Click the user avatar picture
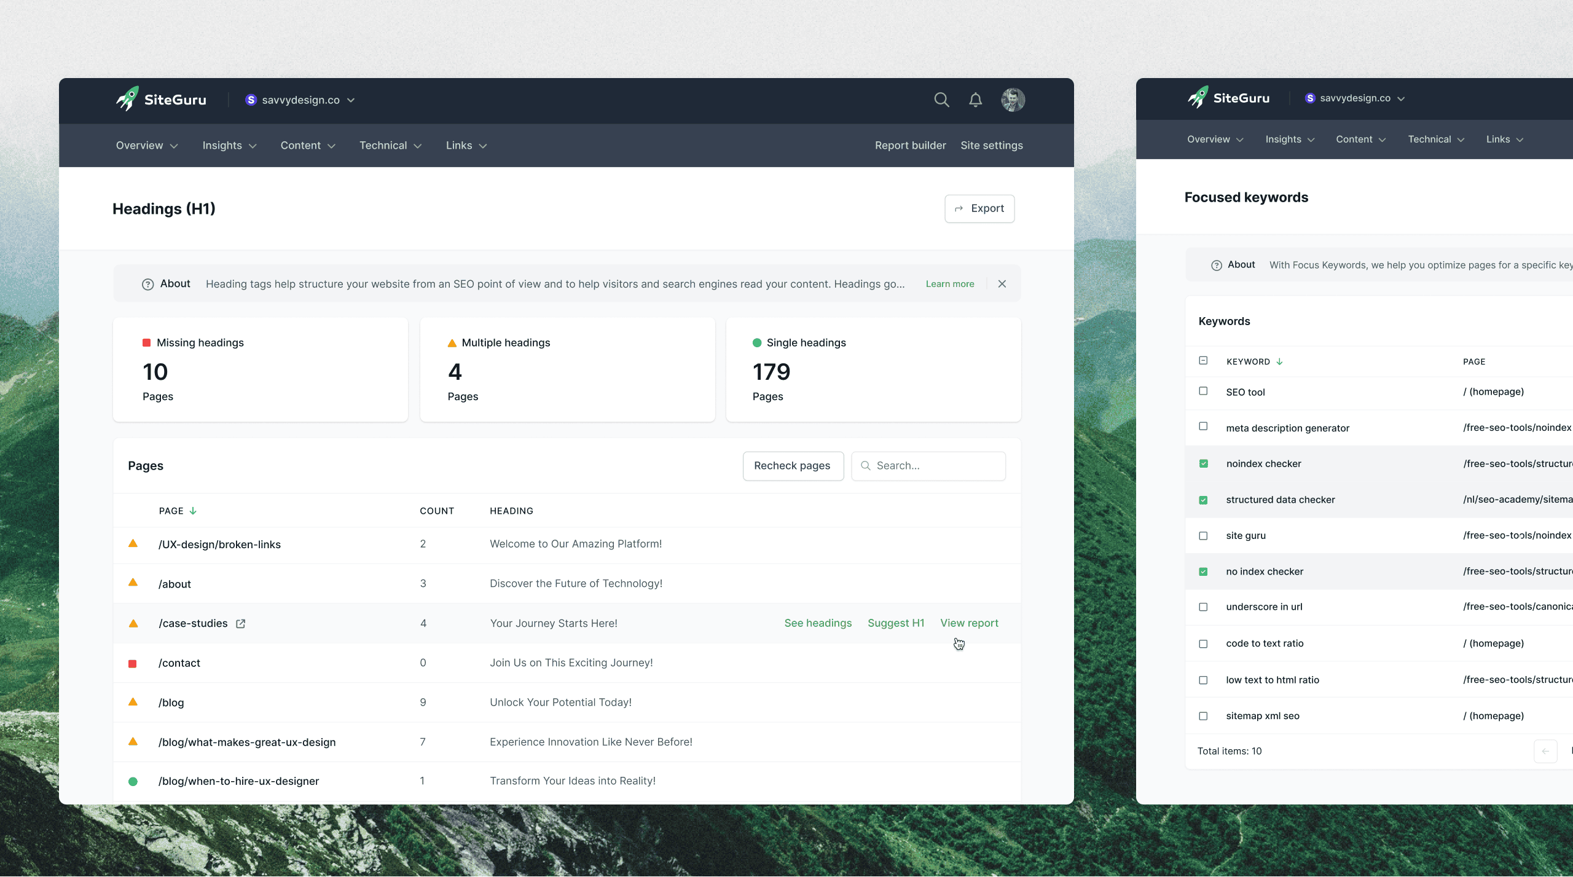The image size is (1573, 877). 1013,100
